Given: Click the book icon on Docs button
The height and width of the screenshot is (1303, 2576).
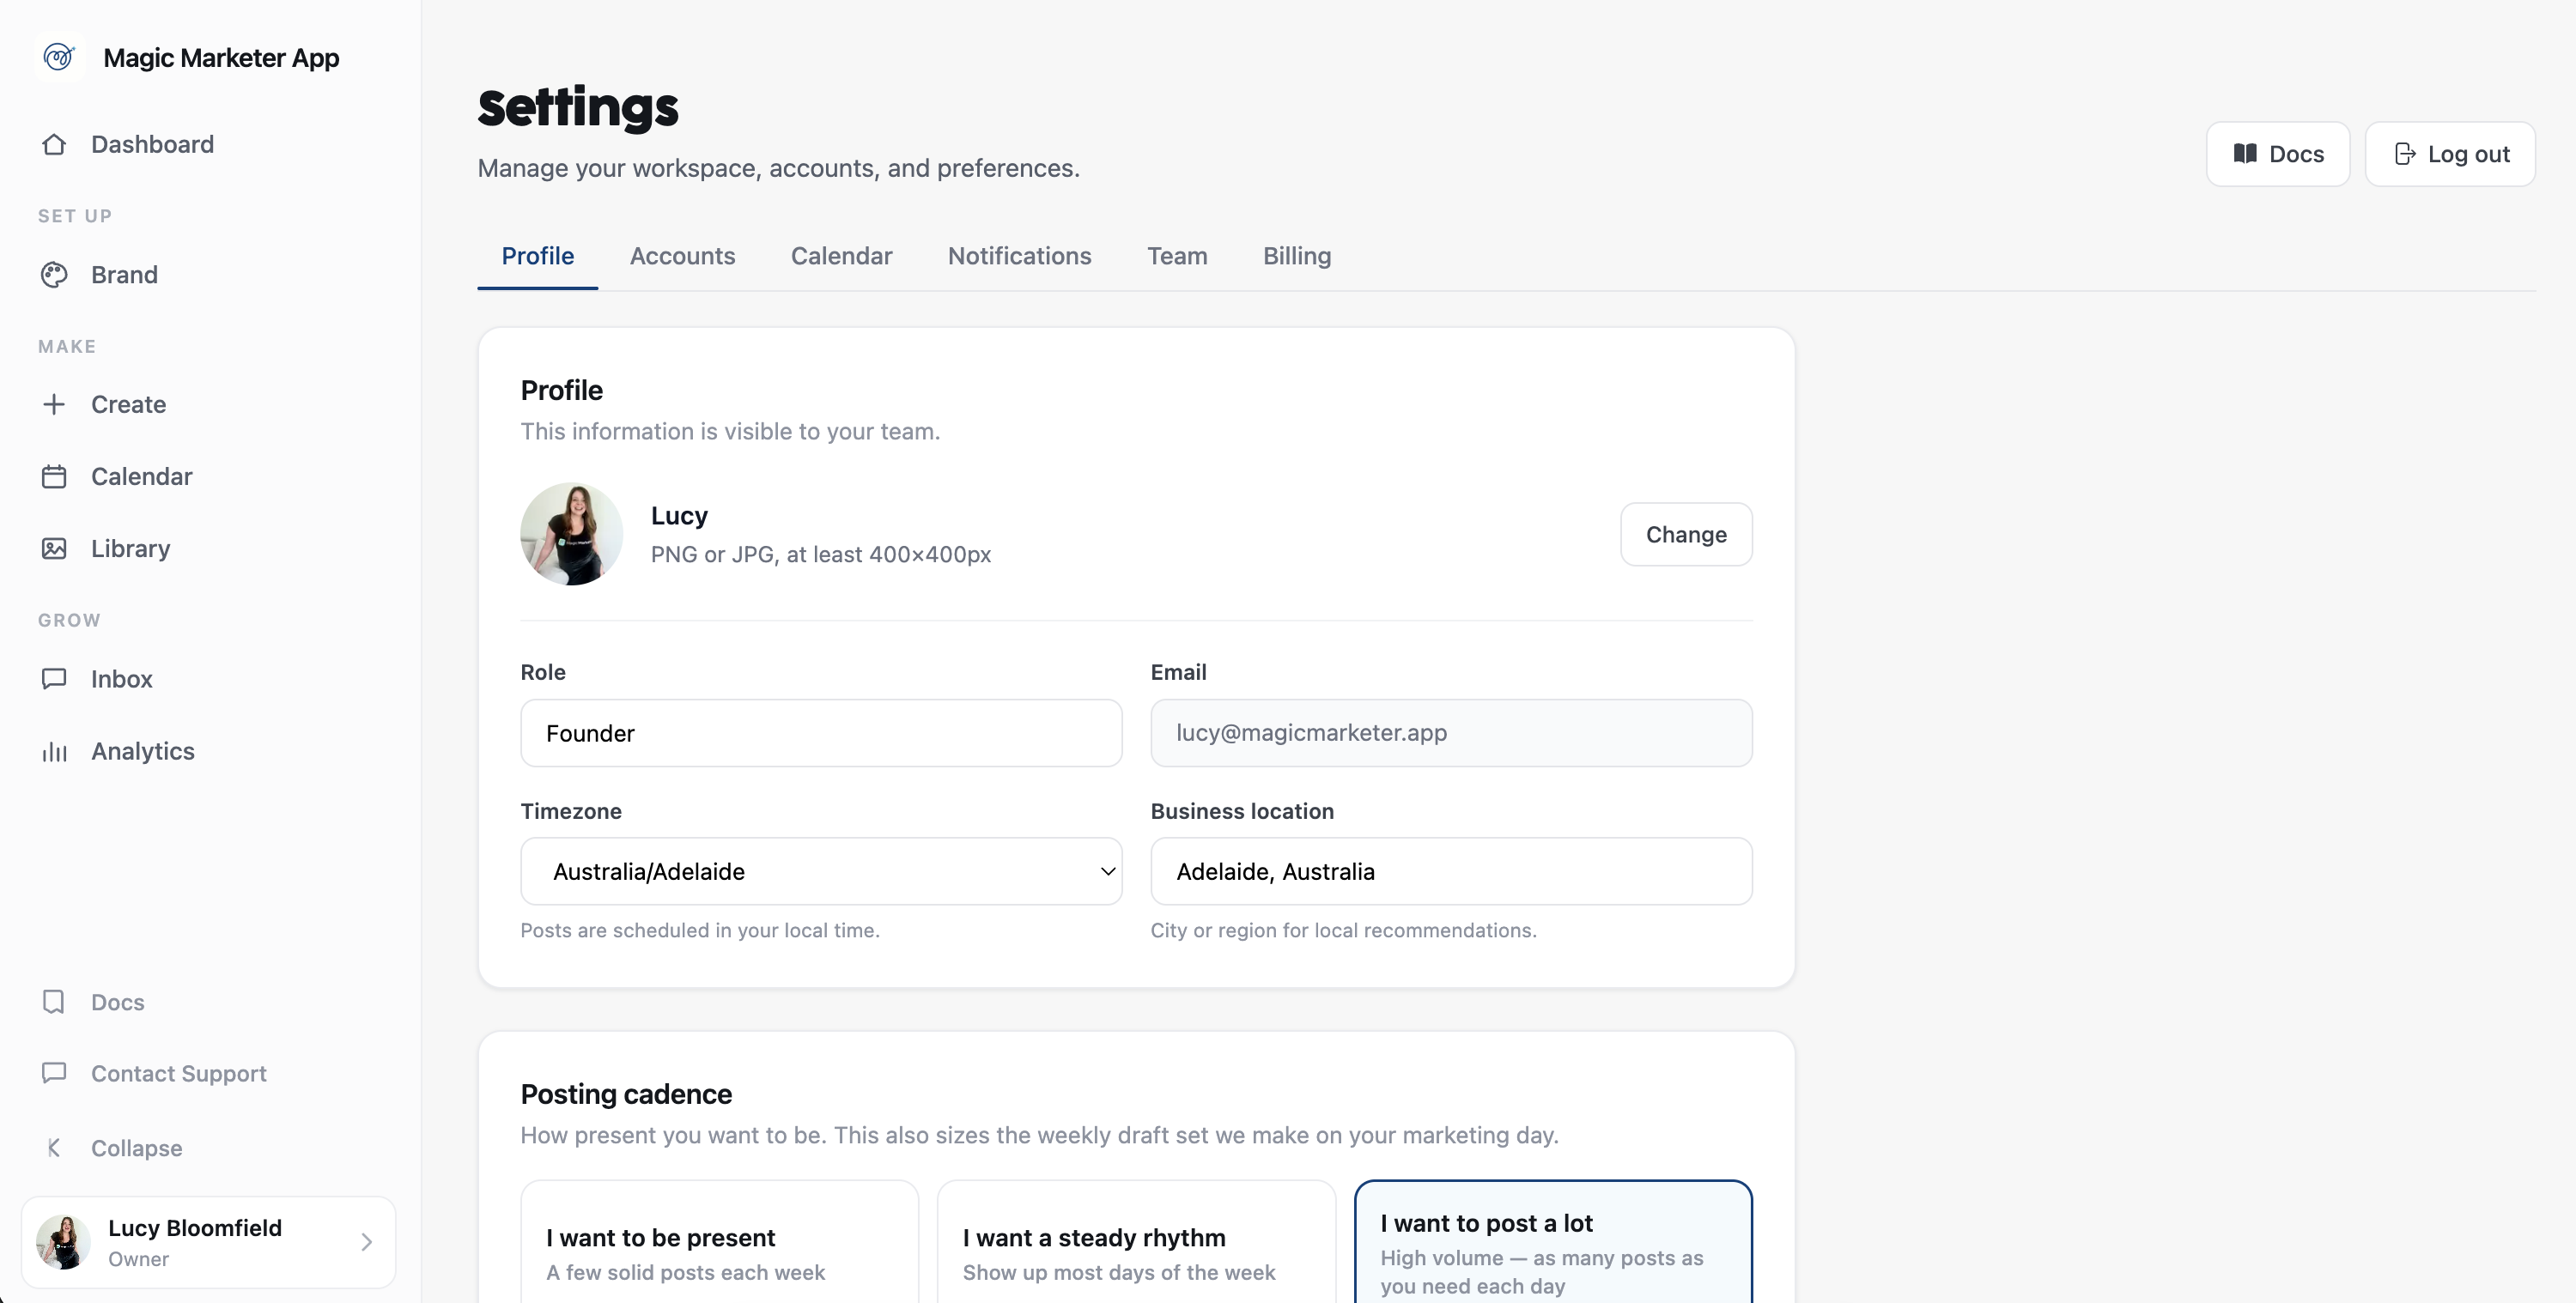Looking at the screenshot, I should [2245, 154].
